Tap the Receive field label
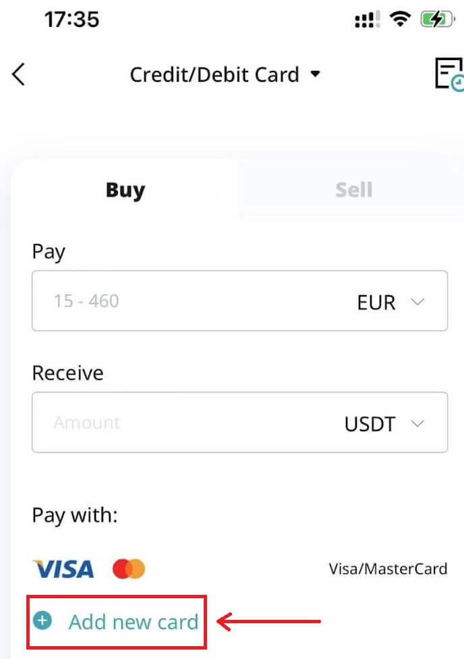 point(67,373)
